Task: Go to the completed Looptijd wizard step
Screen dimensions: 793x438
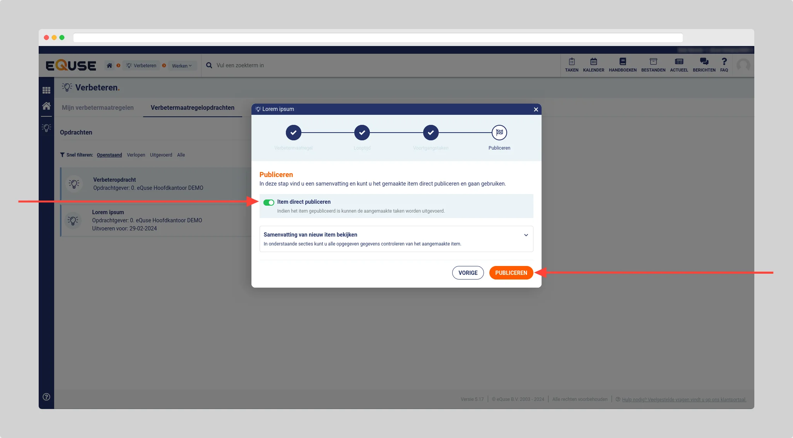Action: [362, 133]
